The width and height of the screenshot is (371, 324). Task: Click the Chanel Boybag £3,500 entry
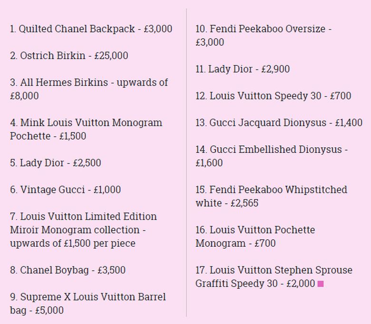click(68, 270)
